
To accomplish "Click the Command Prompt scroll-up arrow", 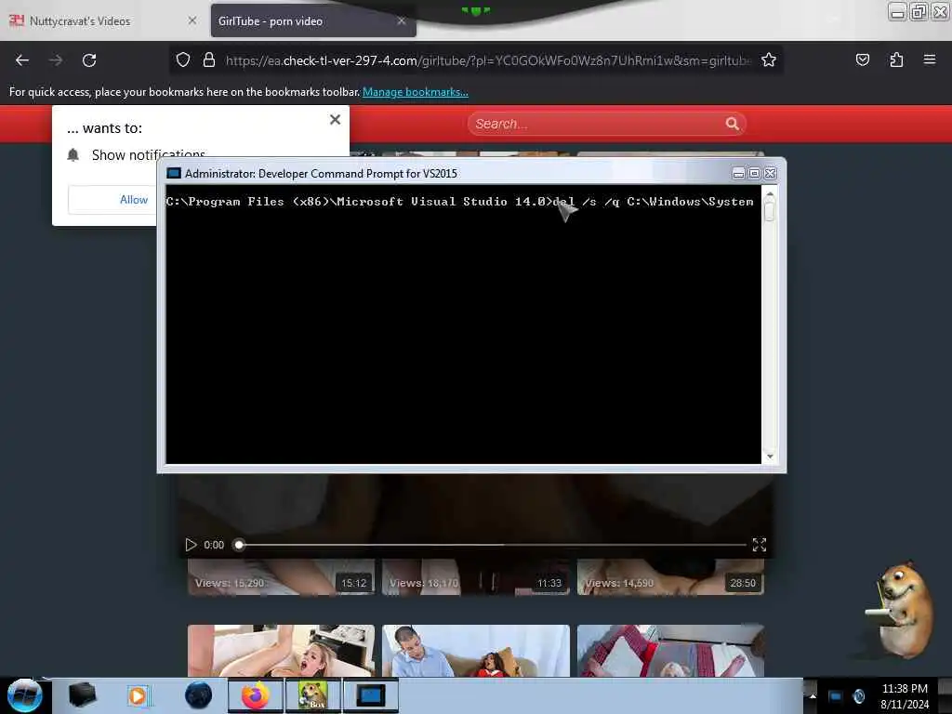I will [770, 194].
